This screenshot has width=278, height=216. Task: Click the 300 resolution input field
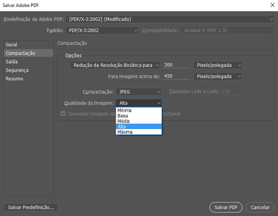coord(176,65)
